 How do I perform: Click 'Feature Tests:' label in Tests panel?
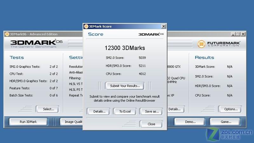click(20, 88)
